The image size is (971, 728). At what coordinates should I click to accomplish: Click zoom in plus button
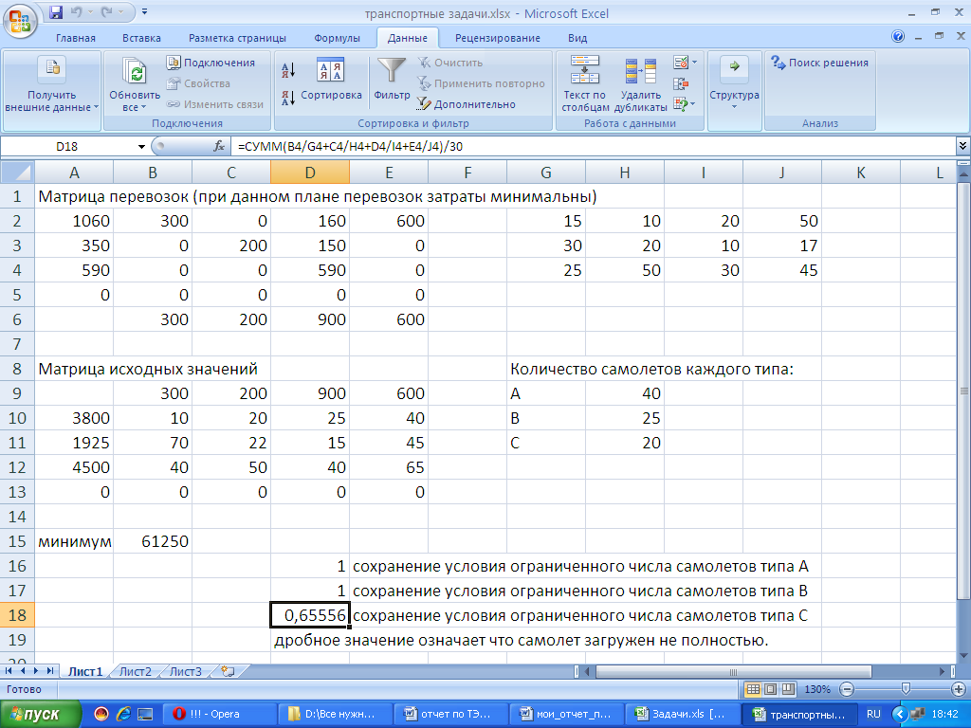pos(958,689)
